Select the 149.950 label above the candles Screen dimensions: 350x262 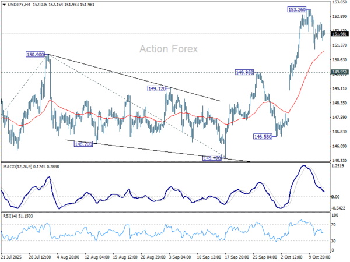click(244, 72)
